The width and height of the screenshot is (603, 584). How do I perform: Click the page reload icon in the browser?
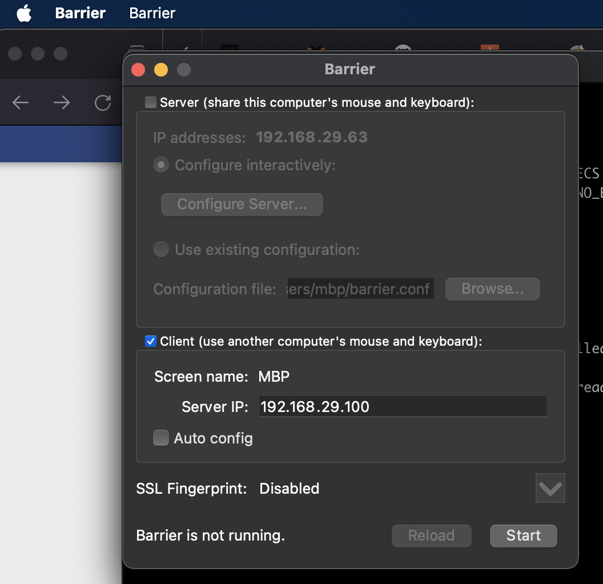[x=102, y=103]
